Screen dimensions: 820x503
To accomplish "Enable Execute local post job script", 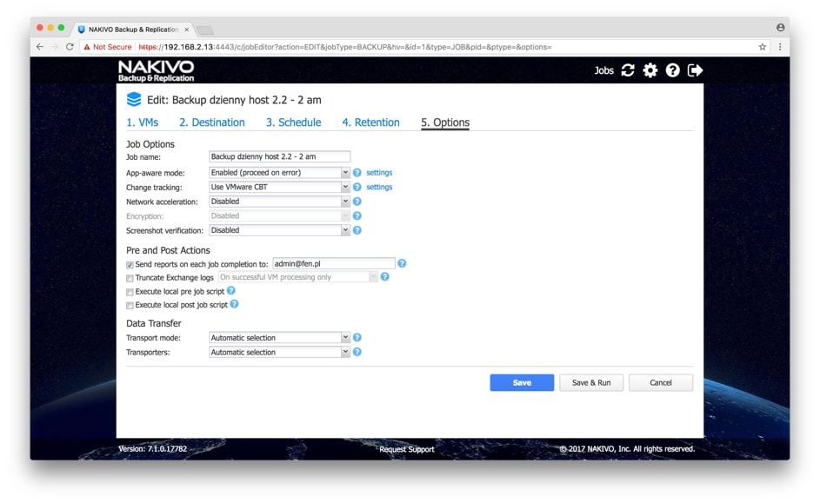I will click(x=130, y=306).
